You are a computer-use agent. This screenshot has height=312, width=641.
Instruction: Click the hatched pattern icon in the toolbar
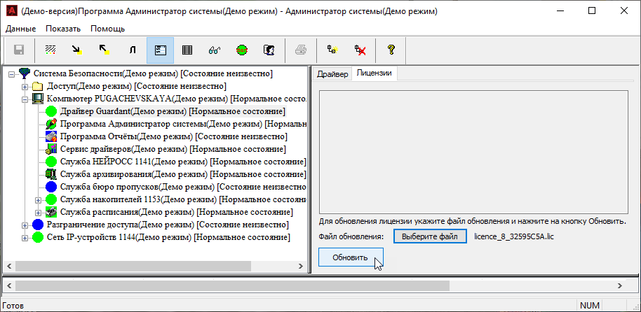click(x=50, y=50)
